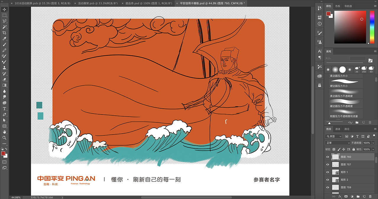Swap foreground and background colors

6,149
